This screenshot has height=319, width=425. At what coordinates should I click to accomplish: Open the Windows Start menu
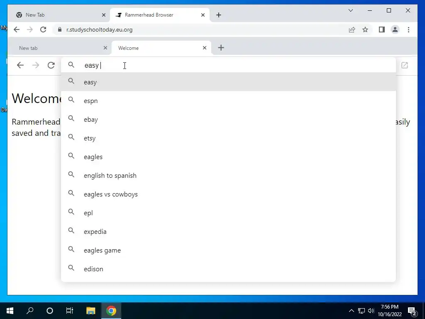point(10,311)
